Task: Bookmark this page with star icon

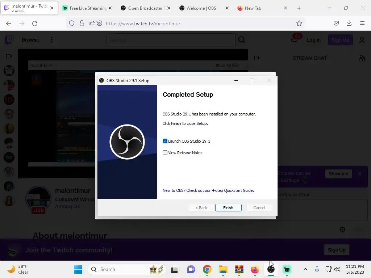Action: [x=299, y=23]
